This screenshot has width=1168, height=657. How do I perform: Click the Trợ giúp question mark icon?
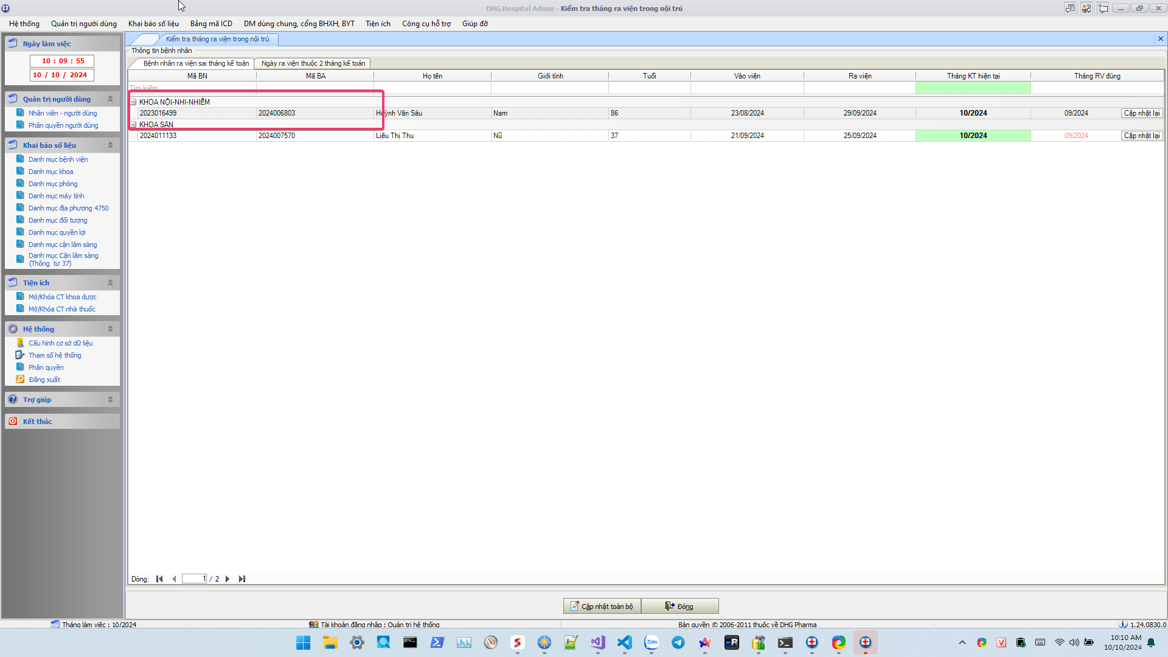point(13,400)
